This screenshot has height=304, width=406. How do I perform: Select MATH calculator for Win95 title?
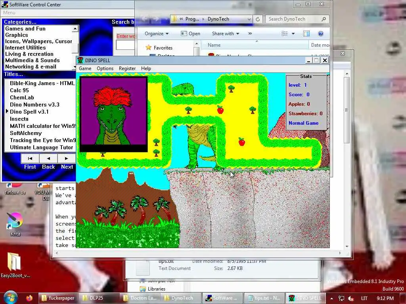point(43,126)
